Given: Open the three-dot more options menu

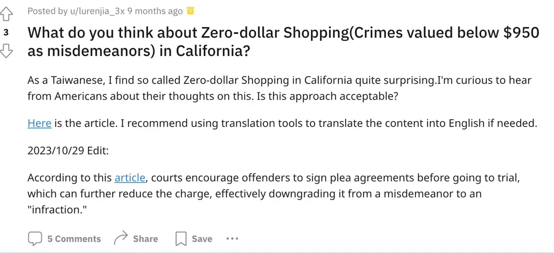Looking at the screenshot, I should (x=232, y=239).
